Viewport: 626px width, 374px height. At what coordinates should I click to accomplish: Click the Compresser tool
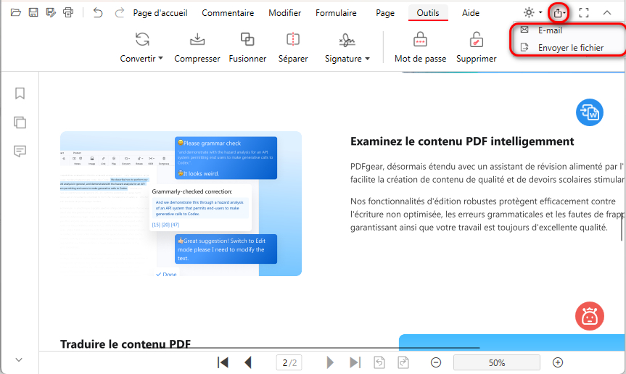(197, 47)
